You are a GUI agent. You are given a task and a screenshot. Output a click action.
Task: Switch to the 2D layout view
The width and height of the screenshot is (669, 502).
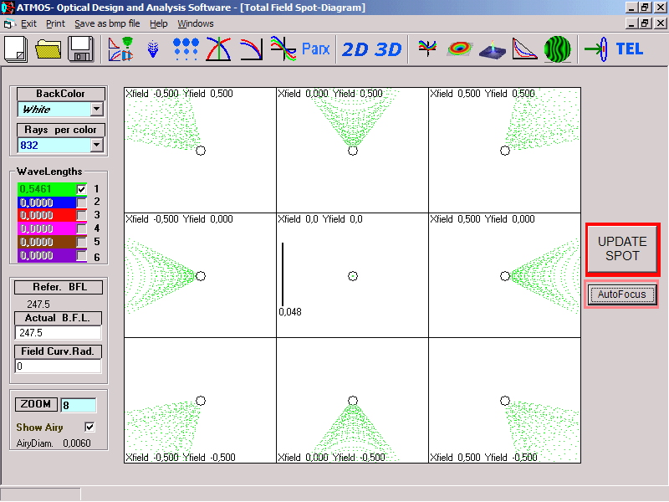pyautogui.click(x=355, y=49)
